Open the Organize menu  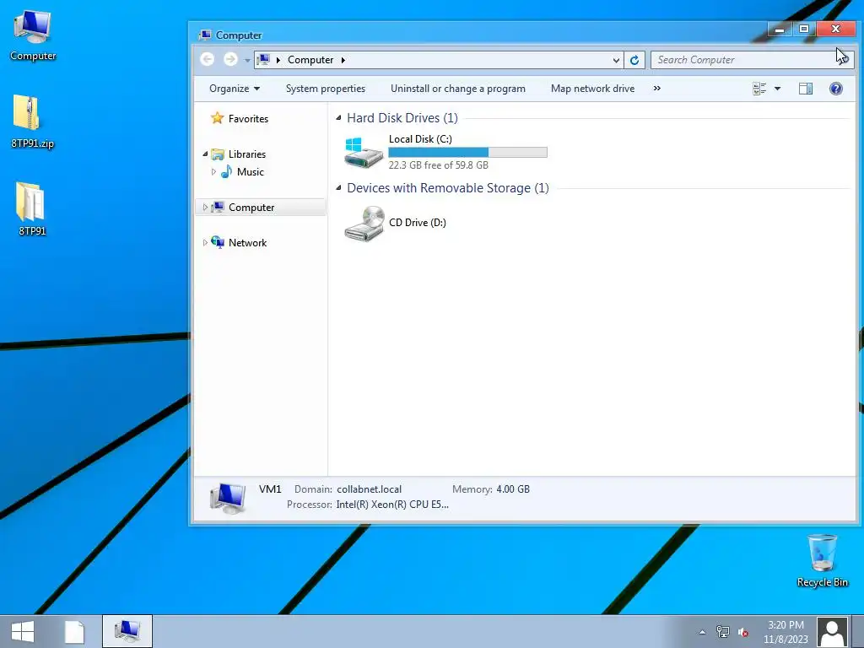(235, 88)
